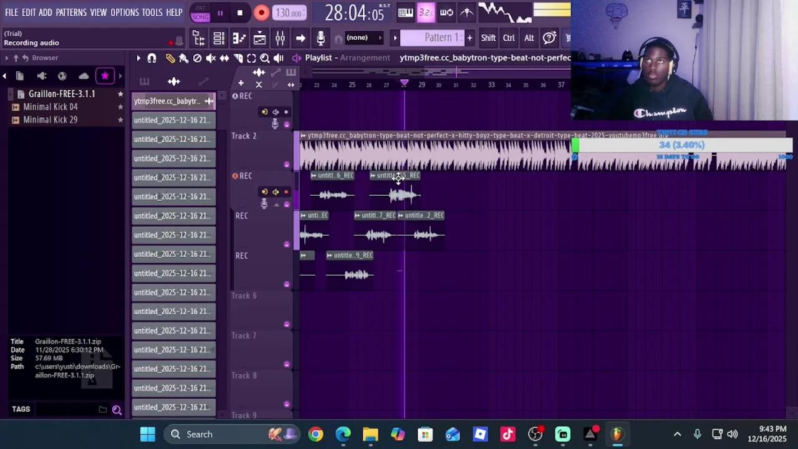Open playlist options arrow menu

(138, 58)
